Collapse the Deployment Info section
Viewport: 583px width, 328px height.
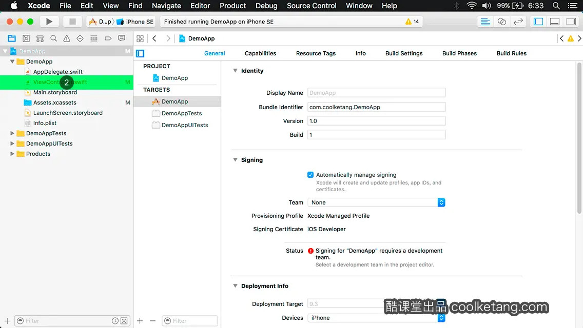pyautogui.click(x=235, y=285)
